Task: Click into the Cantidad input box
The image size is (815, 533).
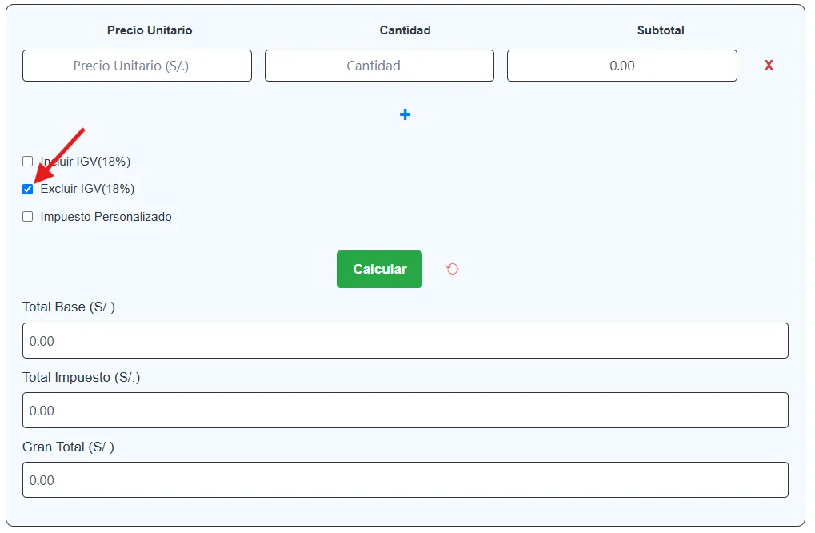Action: pyautogui.click(x=379, y=66)
